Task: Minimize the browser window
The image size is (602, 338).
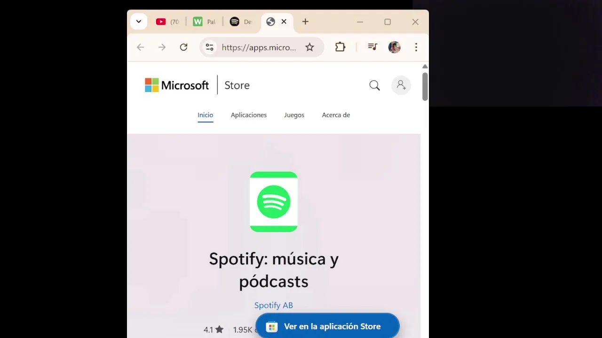Action: [360, 22]
